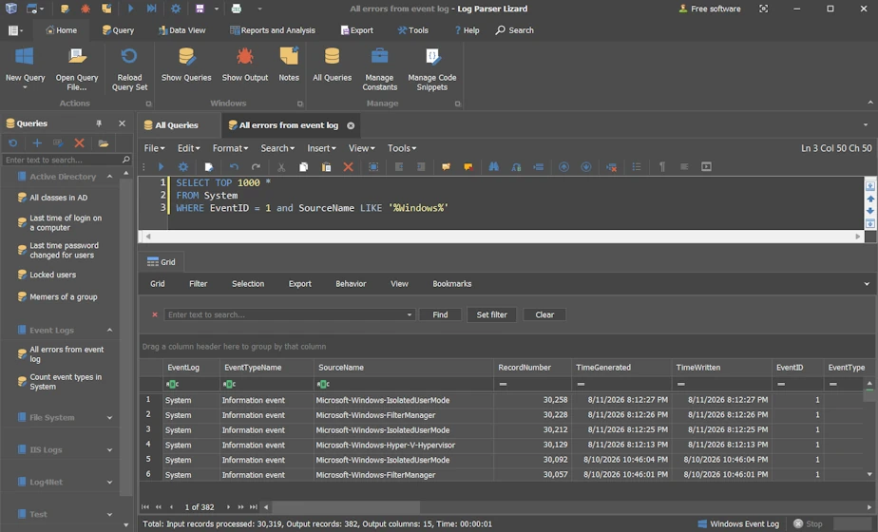
Task: Click Windows Event Log in status bar
Action: tap(738, 524)
